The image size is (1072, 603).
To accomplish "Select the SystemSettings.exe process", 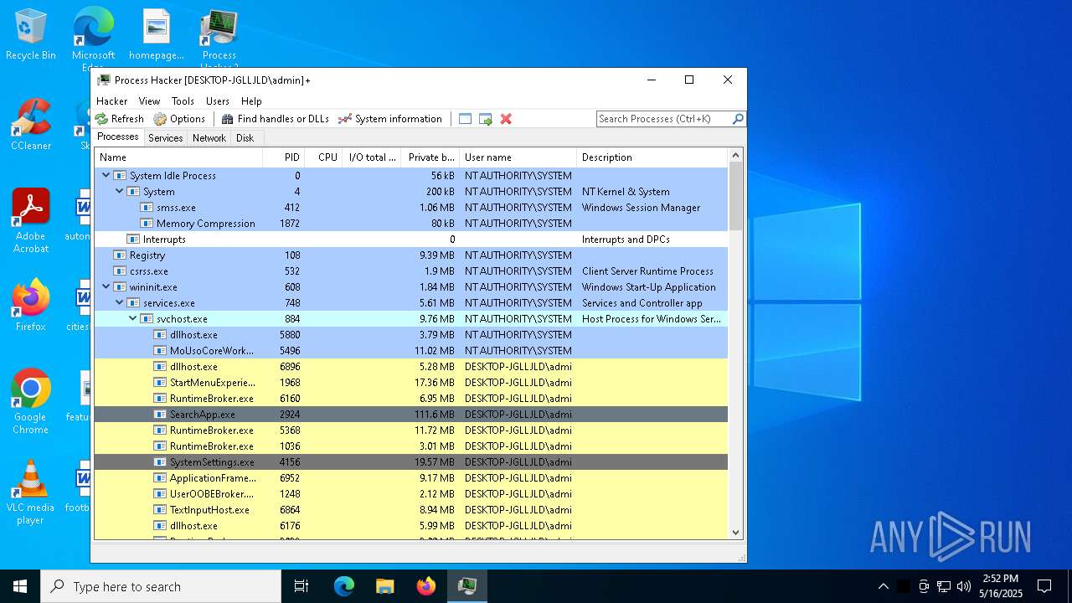I will (411, 462).
